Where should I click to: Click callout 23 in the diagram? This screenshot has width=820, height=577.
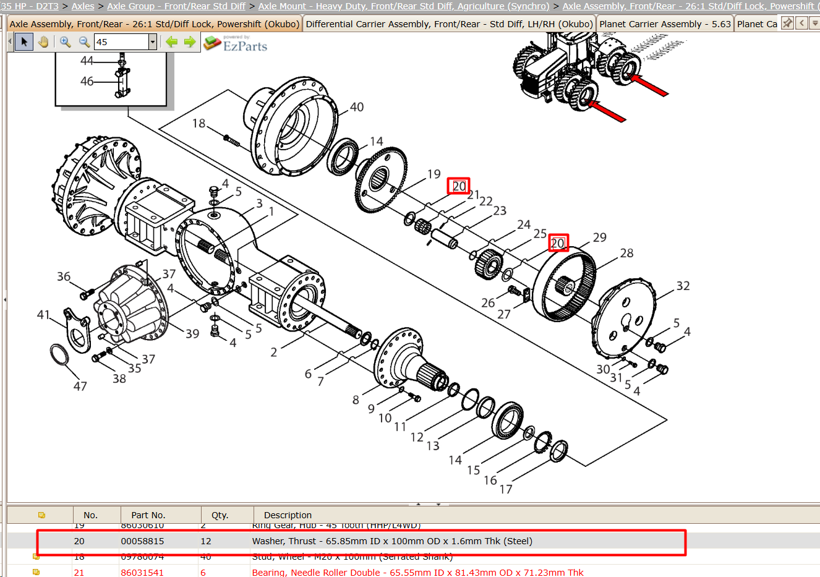click(x=500, y=211)
